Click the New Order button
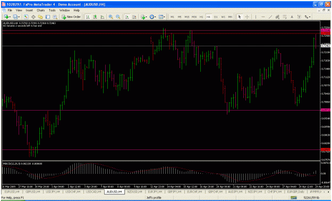This screenshot has width=332, height=201. (71, 17)
